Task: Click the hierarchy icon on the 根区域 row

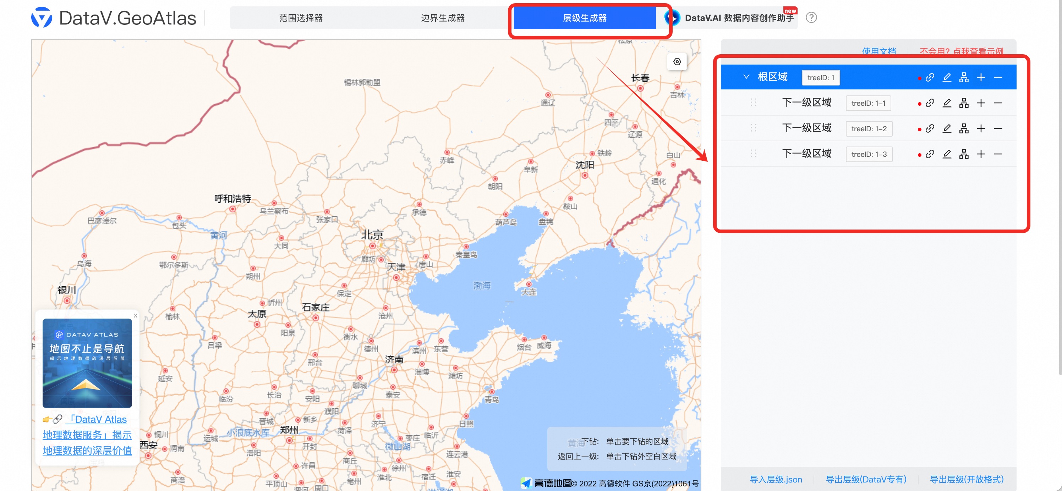Action: point(964,77)
